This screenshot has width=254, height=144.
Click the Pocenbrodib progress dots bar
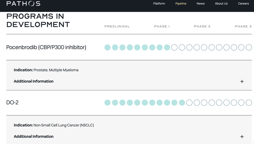(x=178, y=47)
